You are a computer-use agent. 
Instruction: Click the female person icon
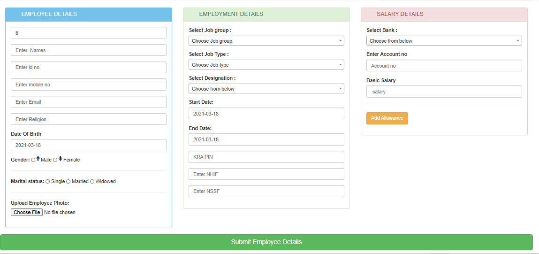[61, 159]
